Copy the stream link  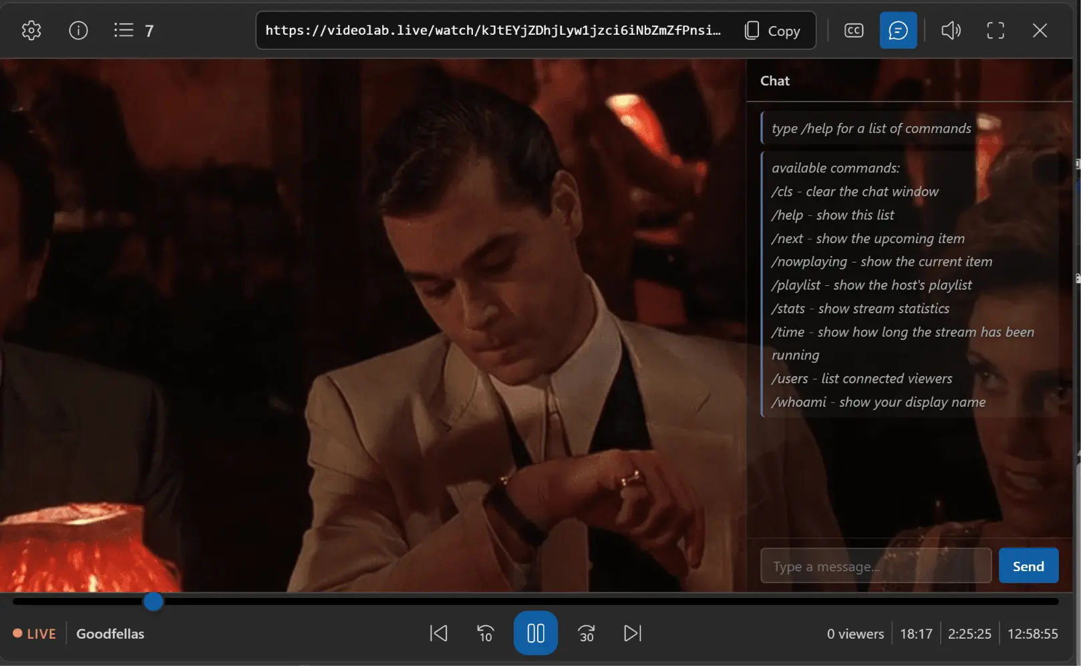click(772, 31)
